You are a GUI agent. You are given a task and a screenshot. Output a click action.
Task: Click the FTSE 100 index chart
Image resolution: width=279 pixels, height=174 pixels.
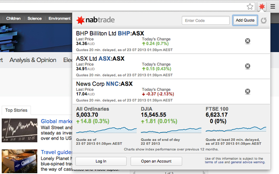[x=236, y=129]
